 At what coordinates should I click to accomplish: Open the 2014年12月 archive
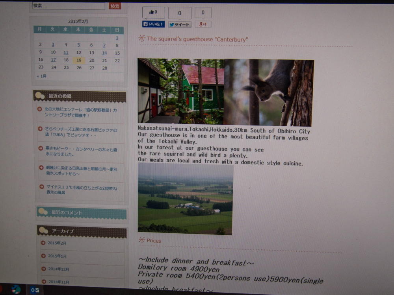(x=59, y=269)
